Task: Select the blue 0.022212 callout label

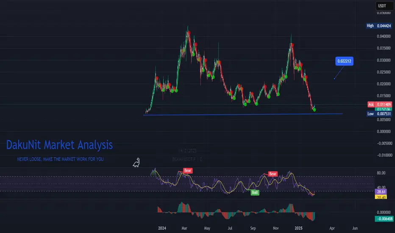Action: click(x=344, y=61)
